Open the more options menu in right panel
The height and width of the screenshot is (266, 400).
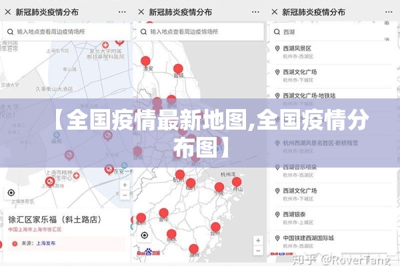389,12
